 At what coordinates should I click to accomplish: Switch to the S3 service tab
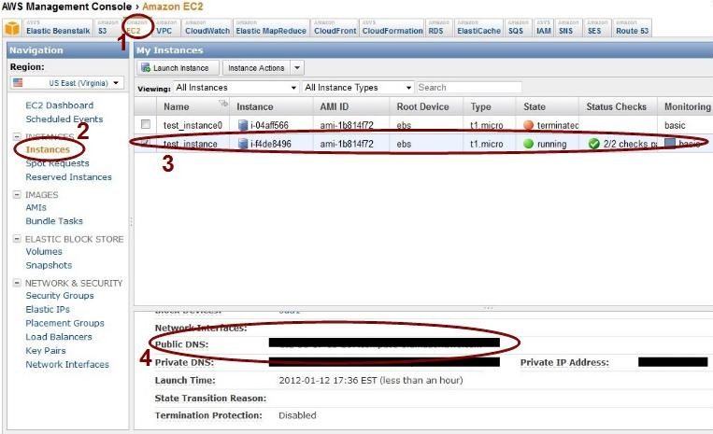point(107,28)
